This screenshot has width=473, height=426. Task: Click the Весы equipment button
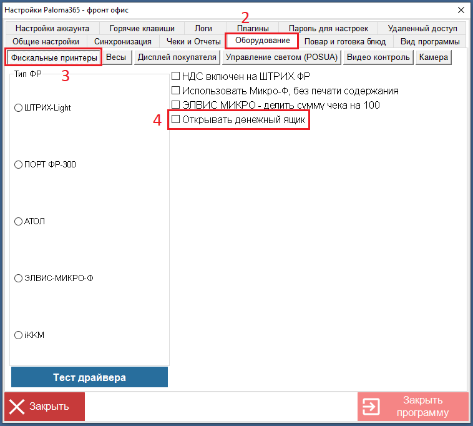116,57
